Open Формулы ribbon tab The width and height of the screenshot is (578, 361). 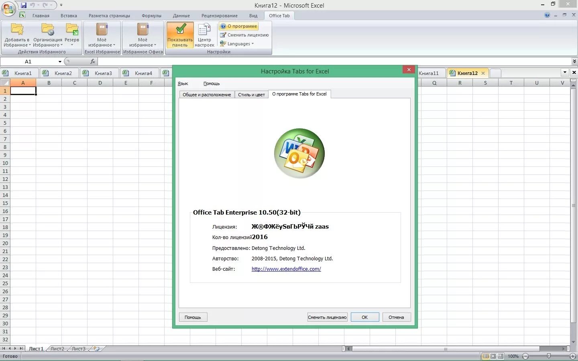tap(151, 16)
